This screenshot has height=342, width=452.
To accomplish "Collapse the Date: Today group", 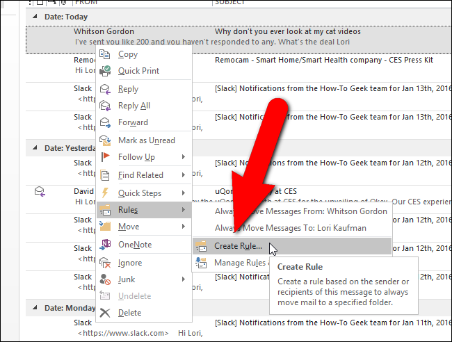I will pos(35,17).
